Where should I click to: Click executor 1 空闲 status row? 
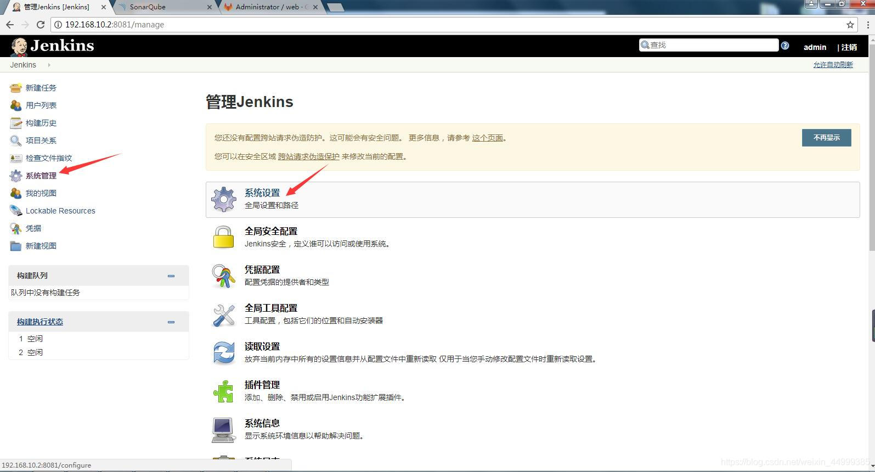pyautogui.click(x=99, y=339)
